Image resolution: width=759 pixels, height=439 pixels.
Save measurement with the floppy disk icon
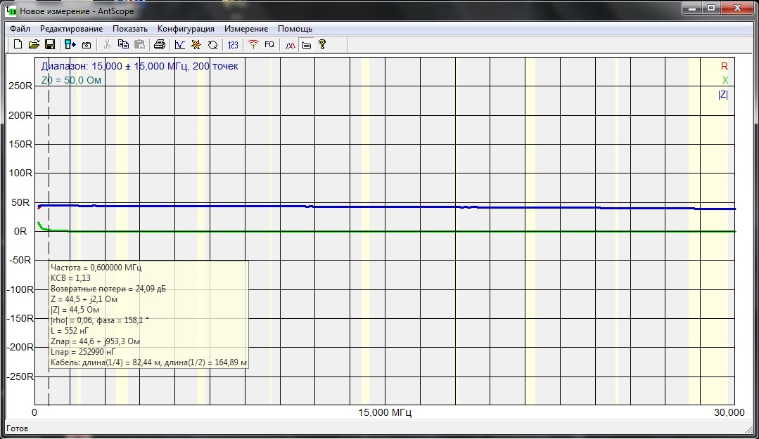click(x=49, y=45)
